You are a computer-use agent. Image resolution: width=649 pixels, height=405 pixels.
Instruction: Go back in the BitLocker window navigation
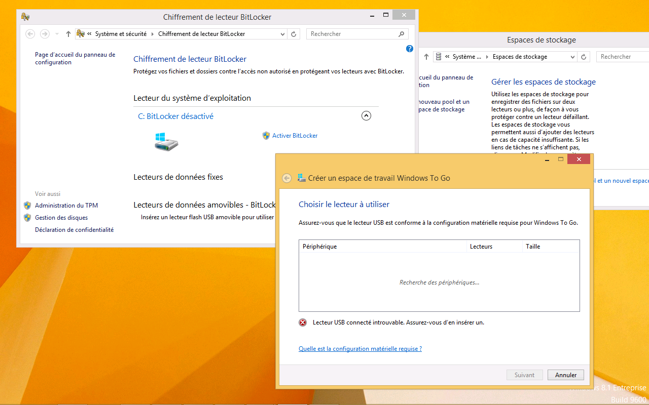coord(30,34)
